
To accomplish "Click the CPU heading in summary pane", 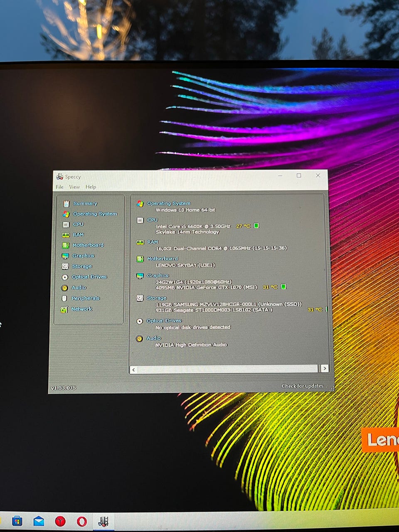I will 153,220.
